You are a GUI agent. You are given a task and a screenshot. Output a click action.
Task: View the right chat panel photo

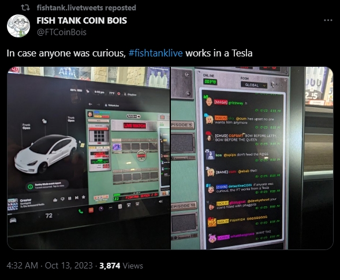pos(252,158)
